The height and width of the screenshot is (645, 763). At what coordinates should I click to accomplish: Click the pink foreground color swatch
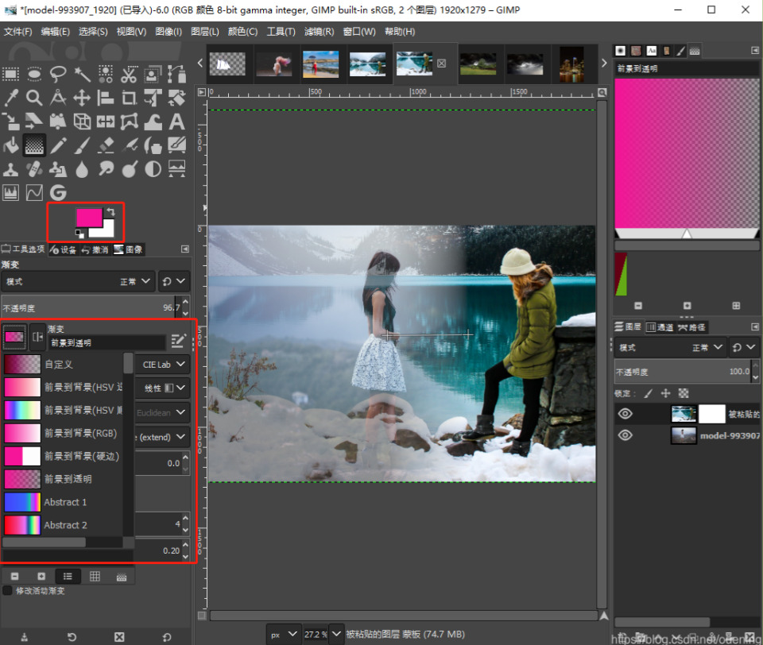(87, 217)
